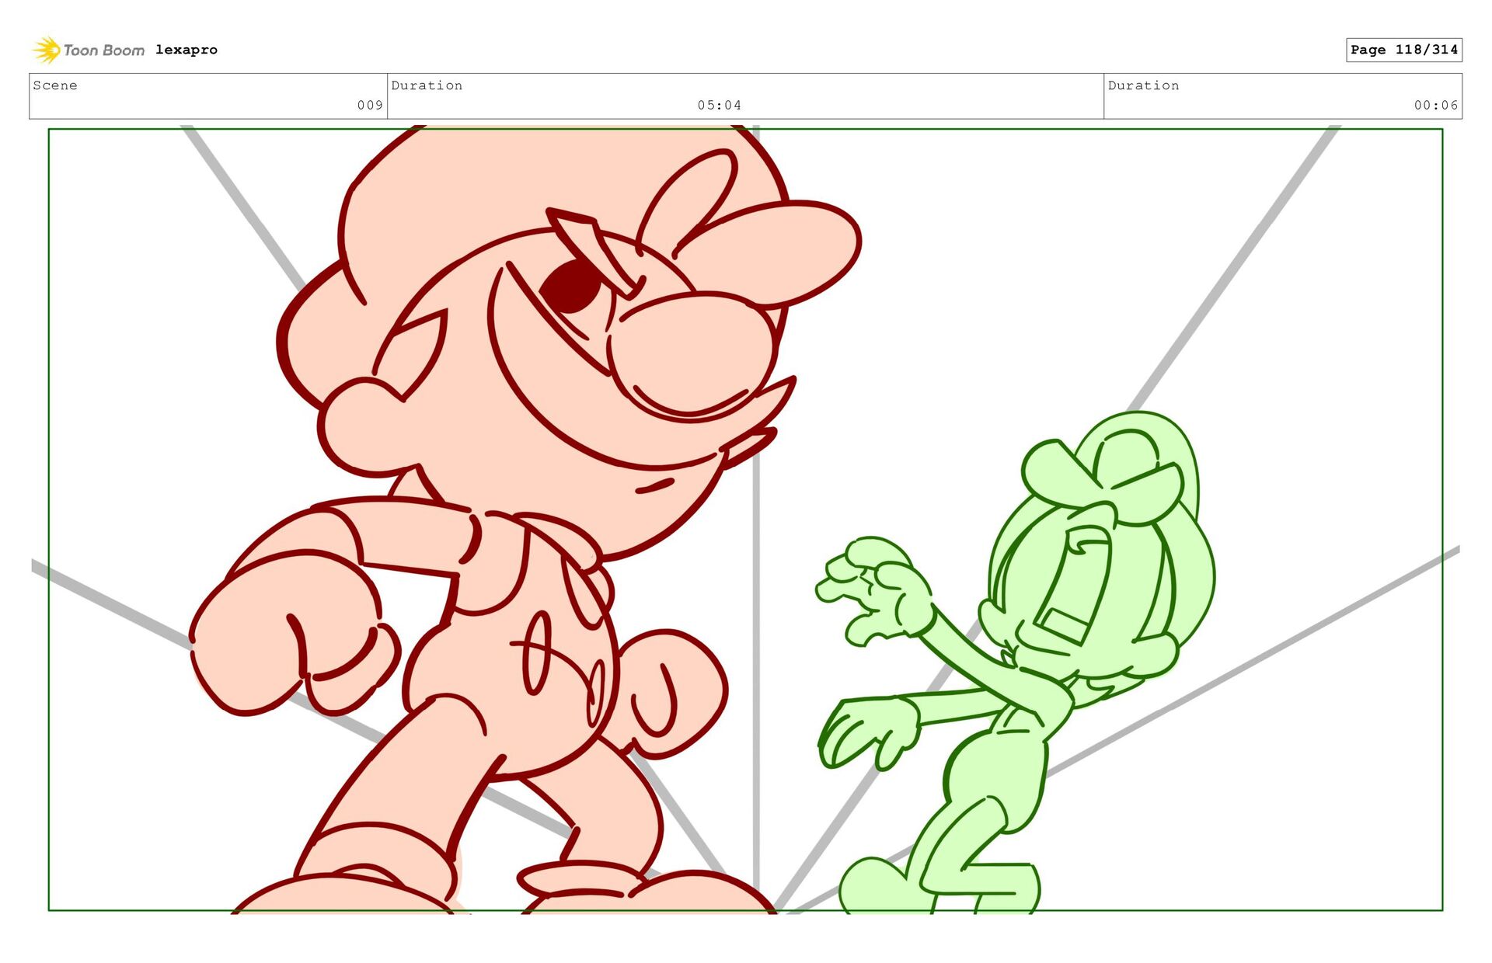Click the 'Toon Boom' brand text
Image resolution: width=1492 pixels, height=963 pixels.
pos(103,50)
